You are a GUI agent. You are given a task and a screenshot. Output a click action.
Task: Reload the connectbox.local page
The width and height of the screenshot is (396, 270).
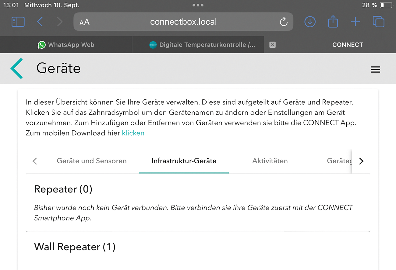click(284, 22)
